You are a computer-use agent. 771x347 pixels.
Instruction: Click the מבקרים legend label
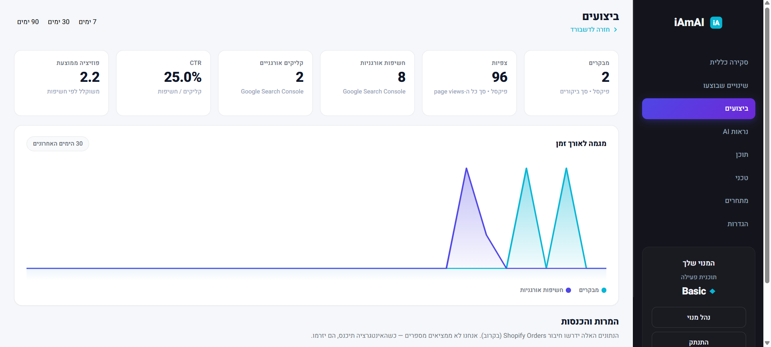point(589,290)
